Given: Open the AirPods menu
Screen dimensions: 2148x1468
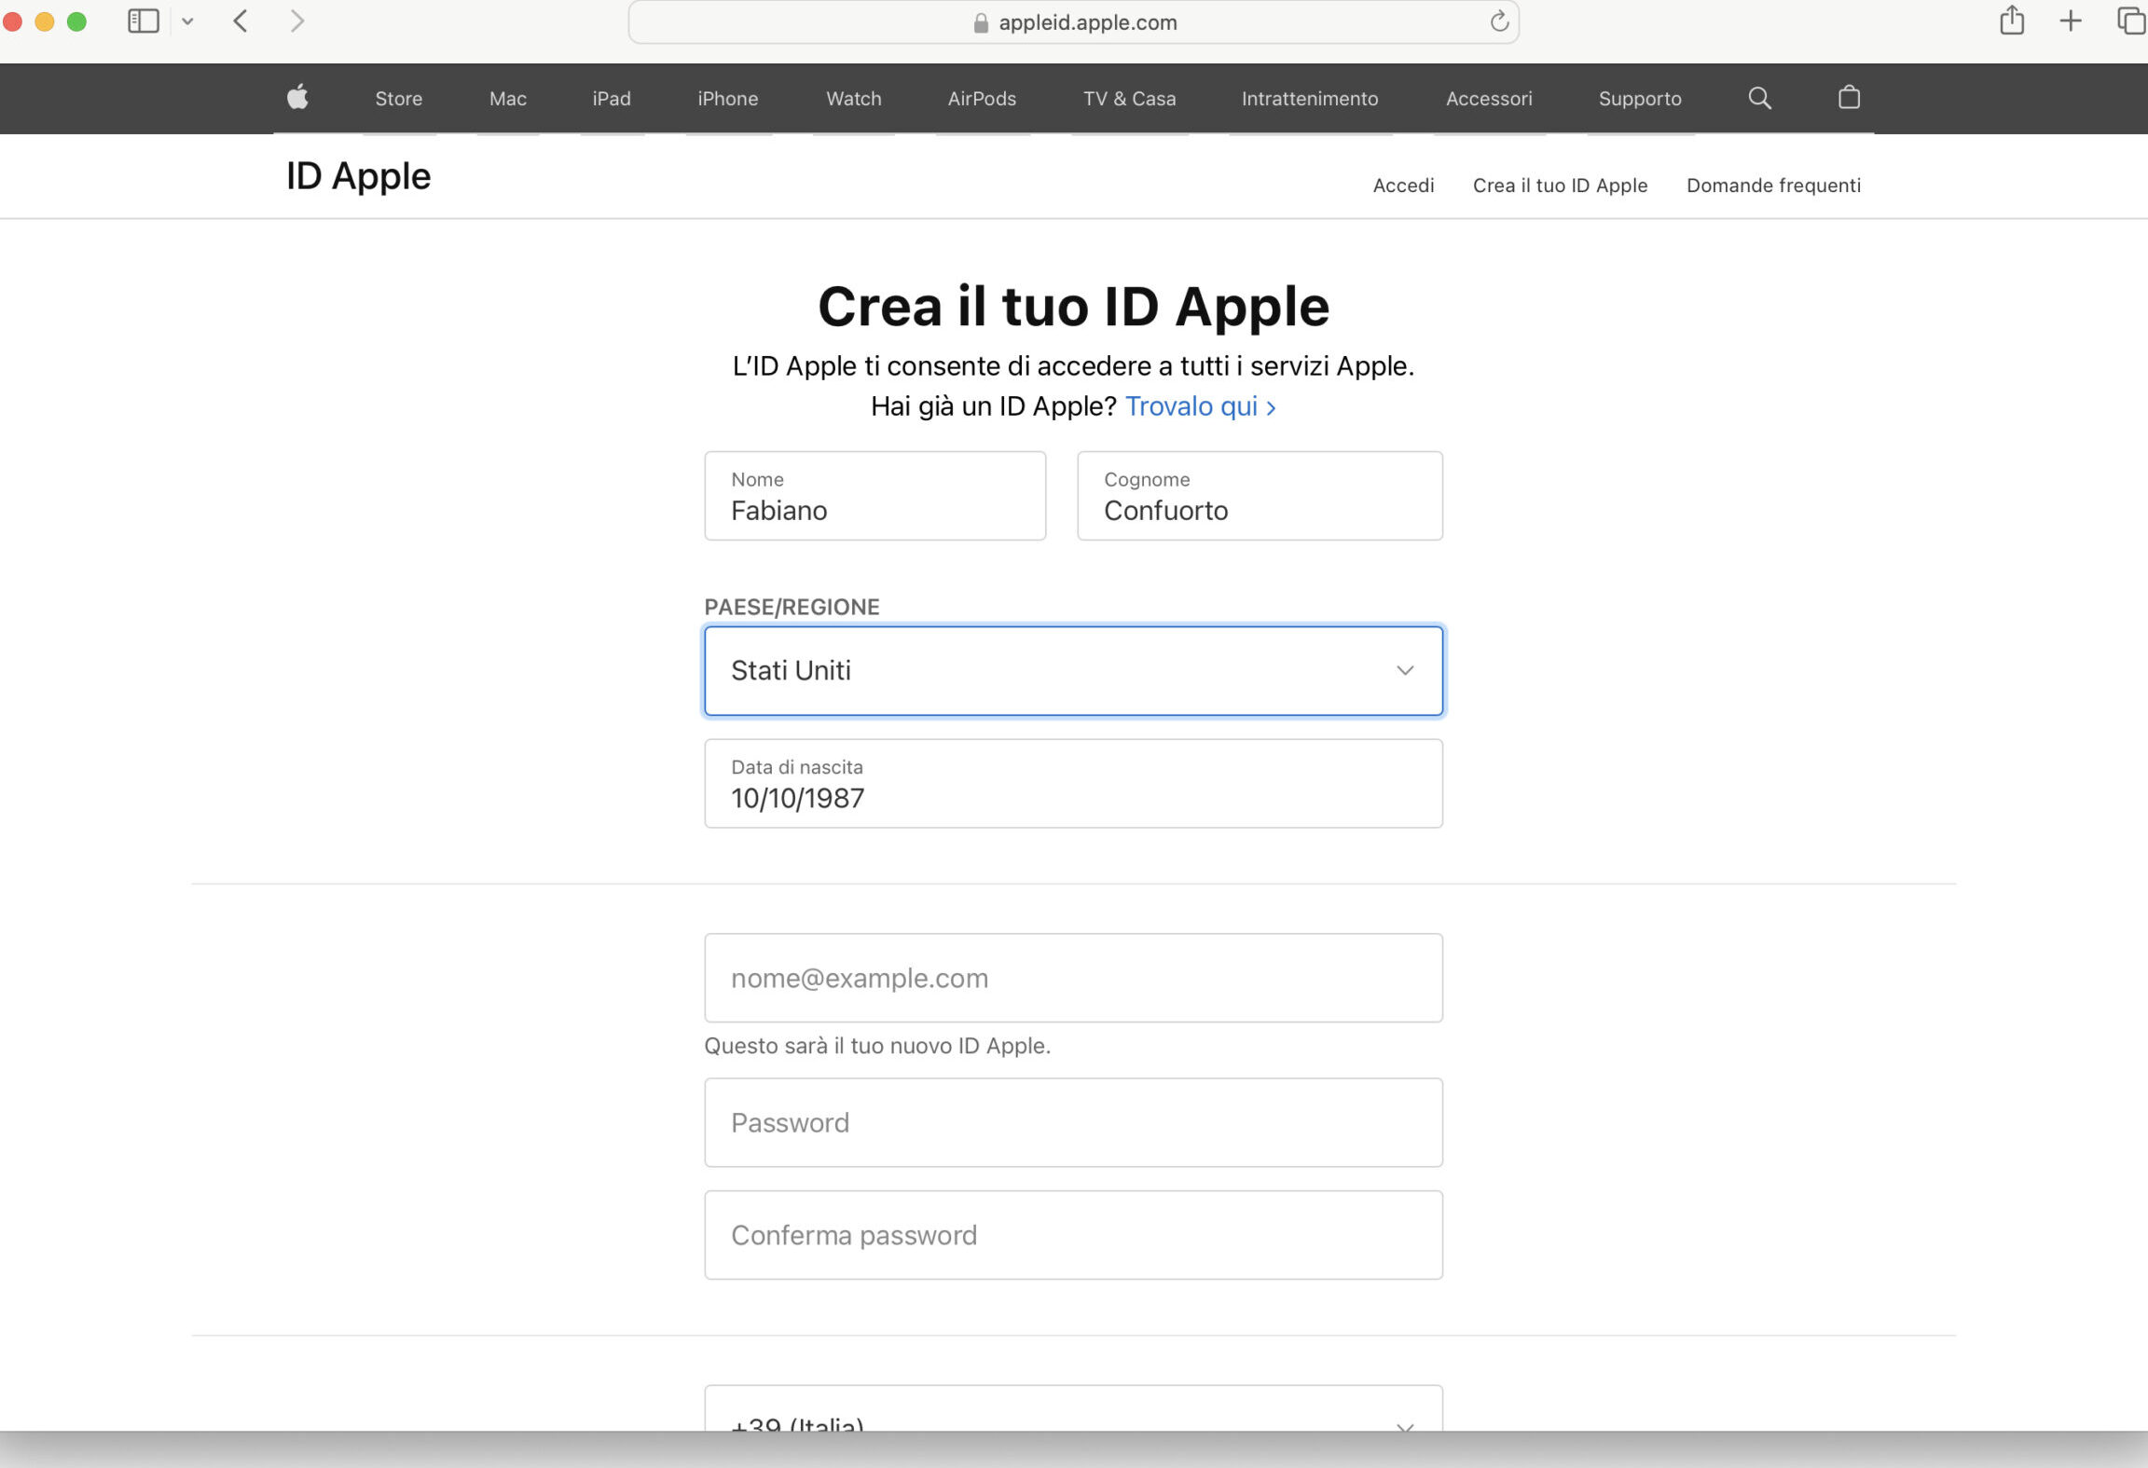Looking at the screenshot, I should (x=982, y=99).
